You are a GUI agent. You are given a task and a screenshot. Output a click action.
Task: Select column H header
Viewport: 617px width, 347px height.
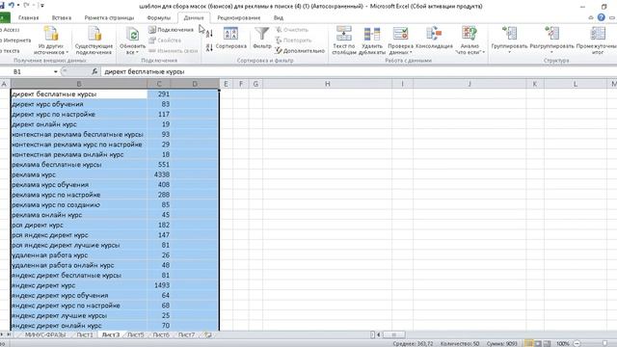coord(328,84)
